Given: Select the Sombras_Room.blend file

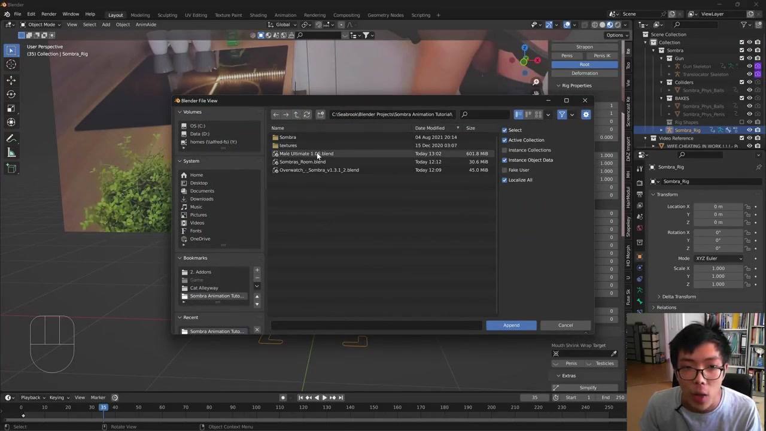Looking at the screenshot, I should point(302,162).
